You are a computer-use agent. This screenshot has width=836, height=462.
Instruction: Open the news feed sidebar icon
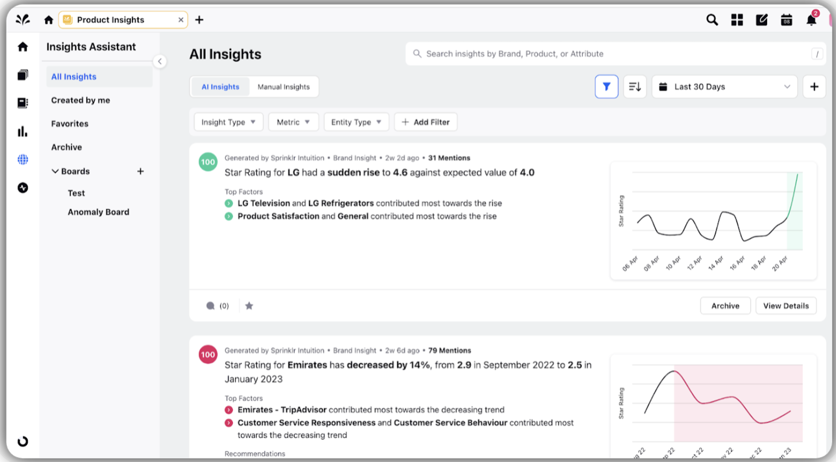tap(23, 103)
